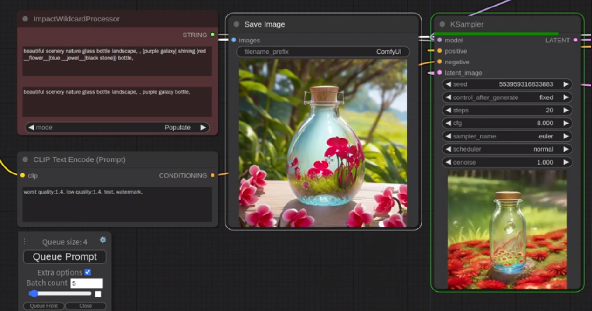Collapse the ImpactWildcardProcessor node via its title dot
Screen dimensions: 592x311
[25, 19]
